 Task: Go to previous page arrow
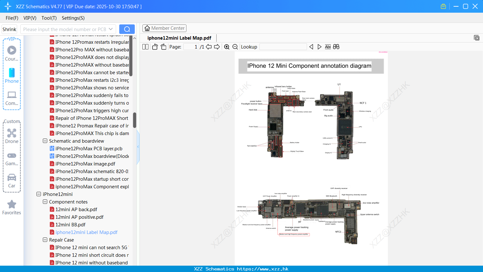[209, 47]
